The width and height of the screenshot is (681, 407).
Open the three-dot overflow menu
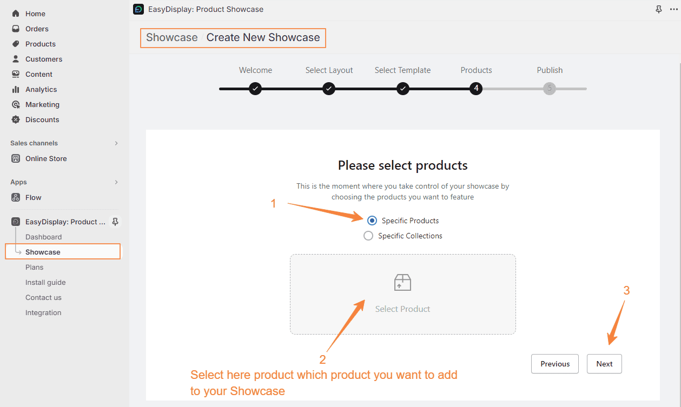pyautogui.click(x=673, y=9)
